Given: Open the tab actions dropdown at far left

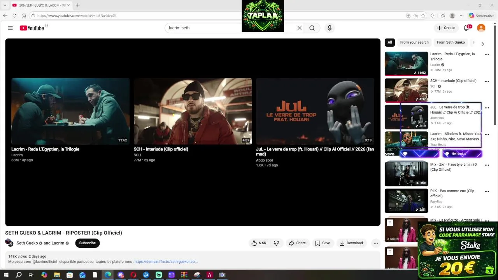Looking at the screenshot, I should [5, 5].
